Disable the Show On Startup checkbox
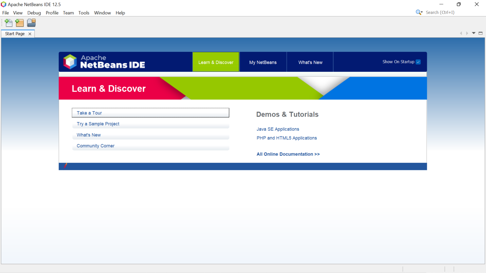 point(418,62)
